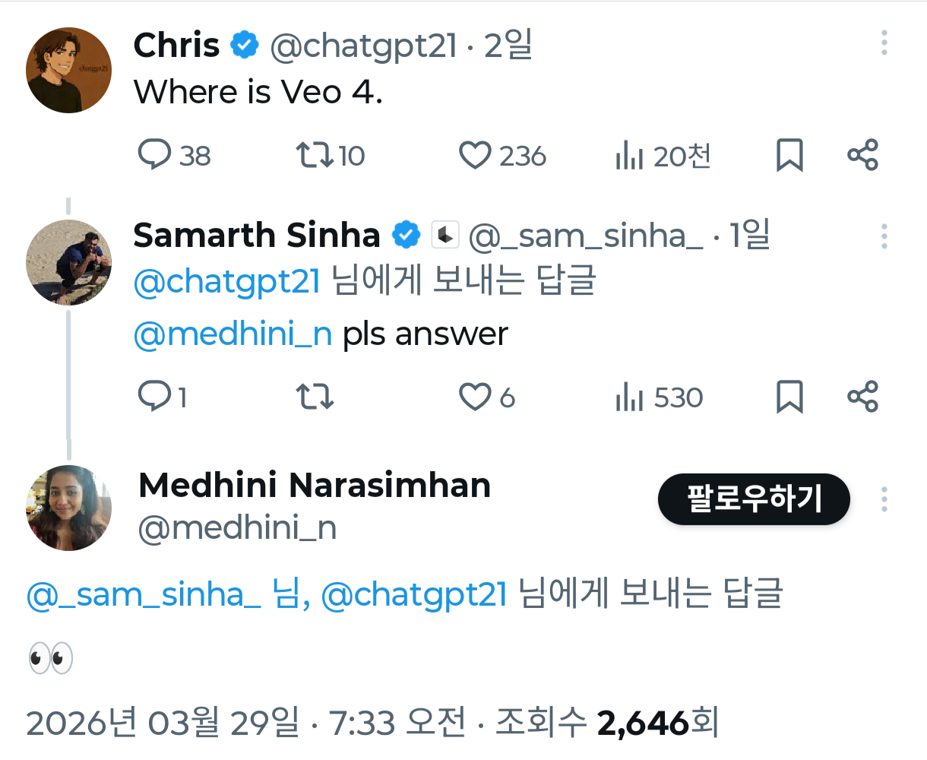Open the @medhini_n mention link
Screen dimensions: 927x760
(233, 334)
